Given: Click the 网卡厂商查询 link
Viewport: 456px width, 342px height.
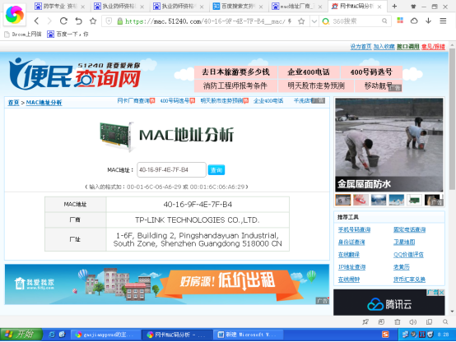Looking at the screenshot, I should pyautogui.click(x=133, y=101).
